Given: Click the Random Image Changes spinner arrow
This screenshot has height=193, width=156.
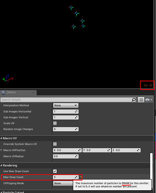Looking at the screenshot, I should coord(76,129).
